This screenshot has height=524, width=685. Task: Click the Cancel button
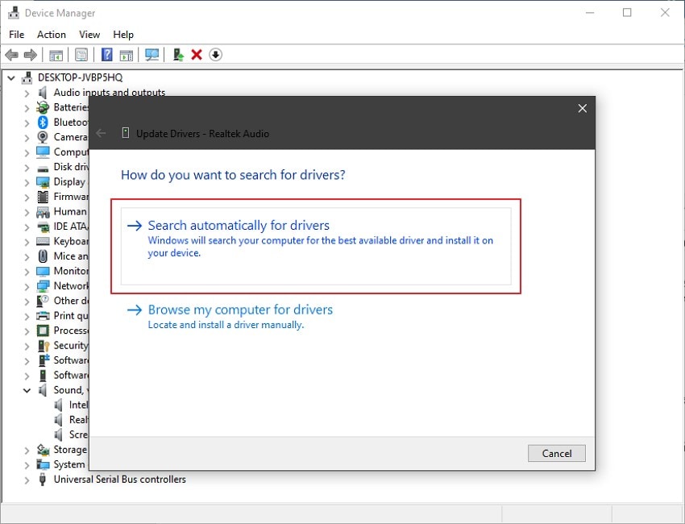pos(557,453)
